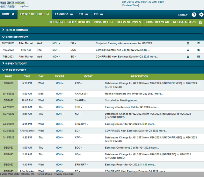Open Custom List option
The width and height of the screenshot is (204, 177).
pos(103,22)
